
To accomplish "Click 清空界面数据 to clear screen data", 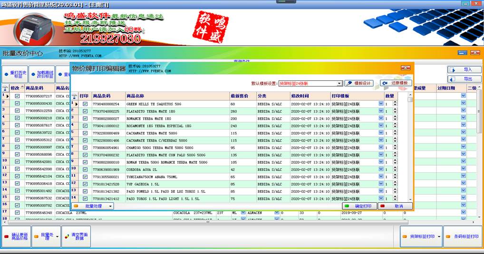I will [x=76, y=236].
